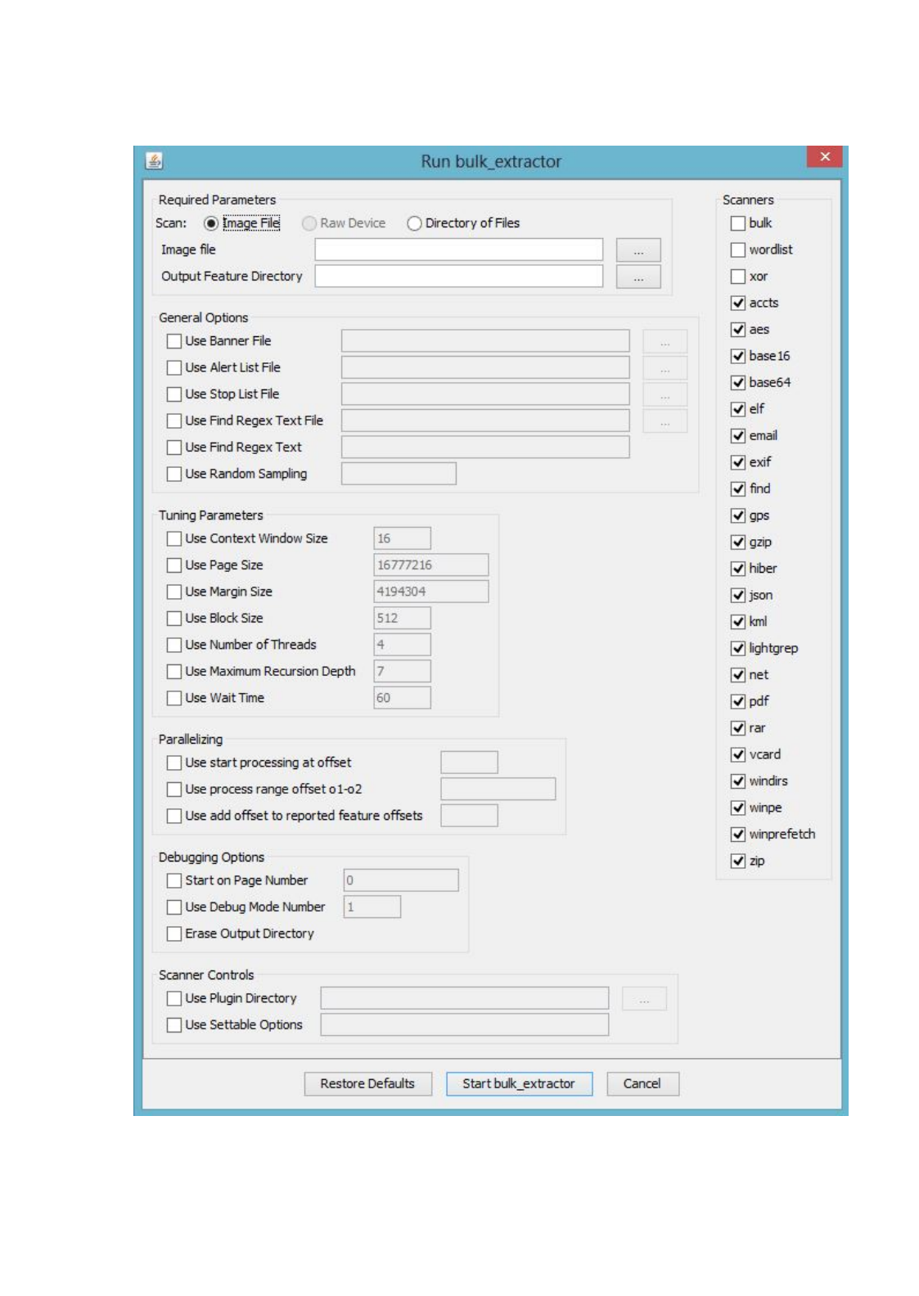Uncheck the winpe scanner
This screenshot has height=1296, width=919.
point(737,808)
